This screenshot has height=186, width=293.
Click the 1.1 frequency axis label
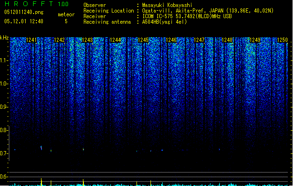click(4, 60)
